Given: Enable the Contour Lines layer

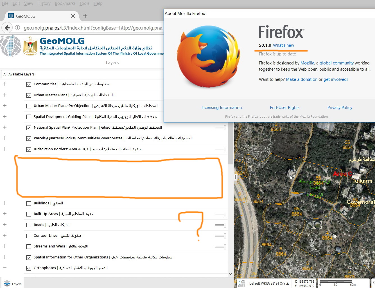Looking at the screenshot, I should coord(29,236).
